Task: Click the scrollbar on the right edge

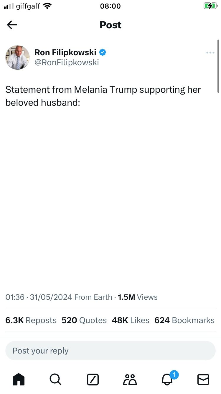Action: [x=218, y=66]
